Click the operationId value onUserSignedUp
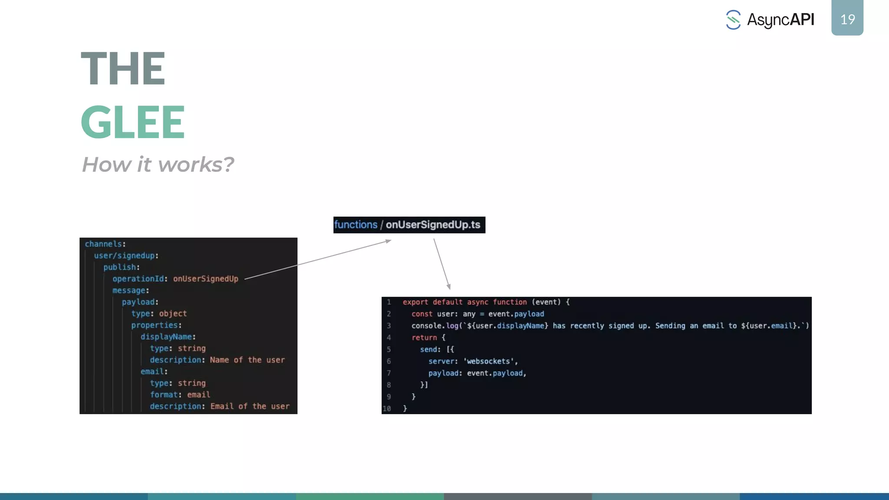The image size is (889, 500). pyautogui.click(x=206, y=279)
